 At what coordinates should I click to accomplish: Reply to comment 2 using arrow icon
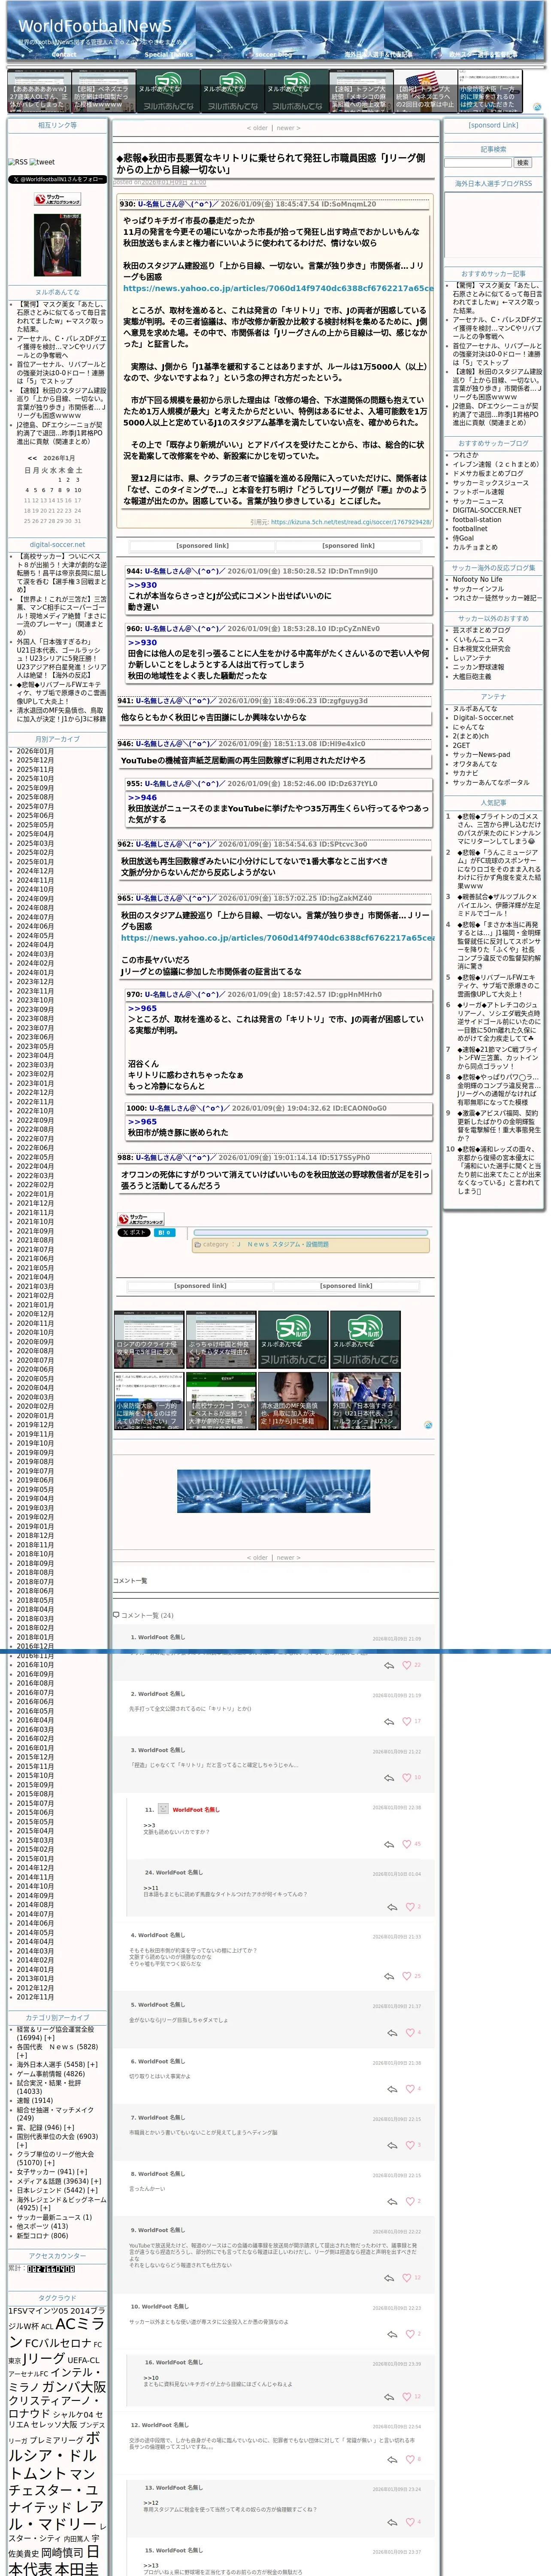(389, 1721)
